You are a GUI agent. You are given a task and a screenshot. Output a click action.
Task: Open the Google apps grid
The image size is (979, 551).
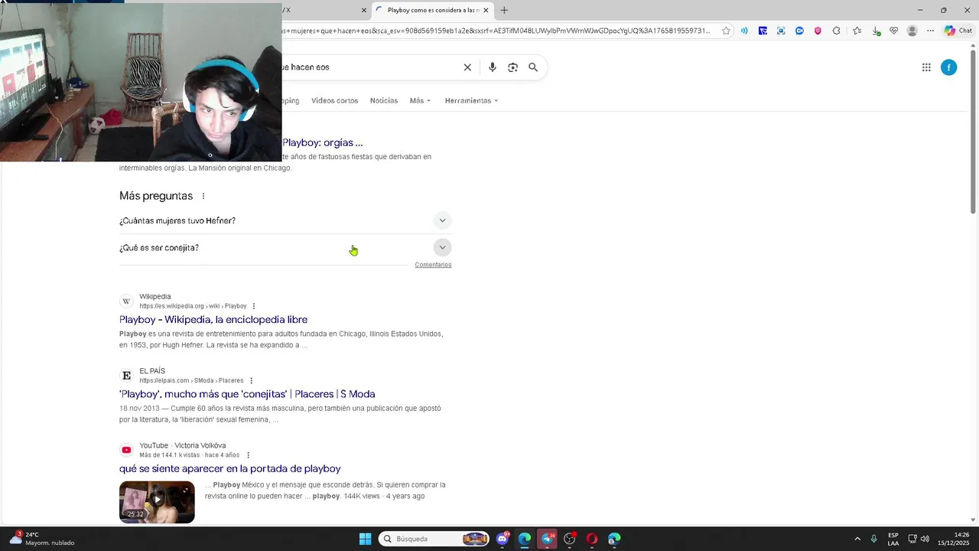(x=926, y=67)
